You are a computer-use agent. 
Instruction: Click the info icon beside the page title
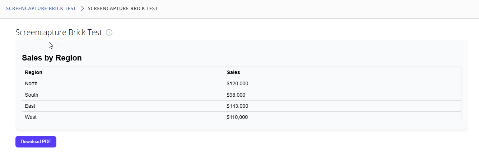(x=109, y=33)
